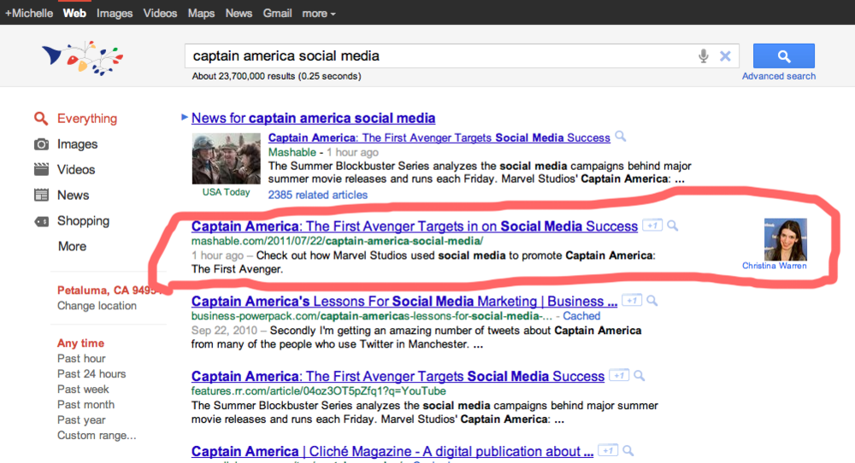The image size is (855, 463).
Task: Click the News newspaper icon in sidebar
Action: point(41,195)
